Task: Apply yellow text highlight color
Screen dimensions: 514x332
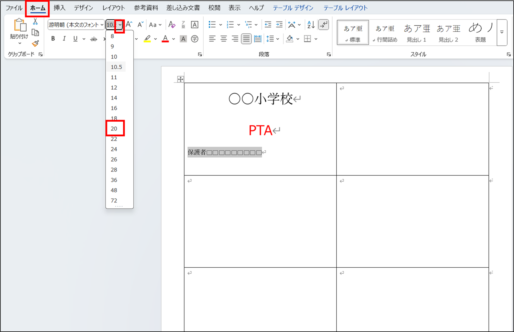Action: [x=147, y=39]
